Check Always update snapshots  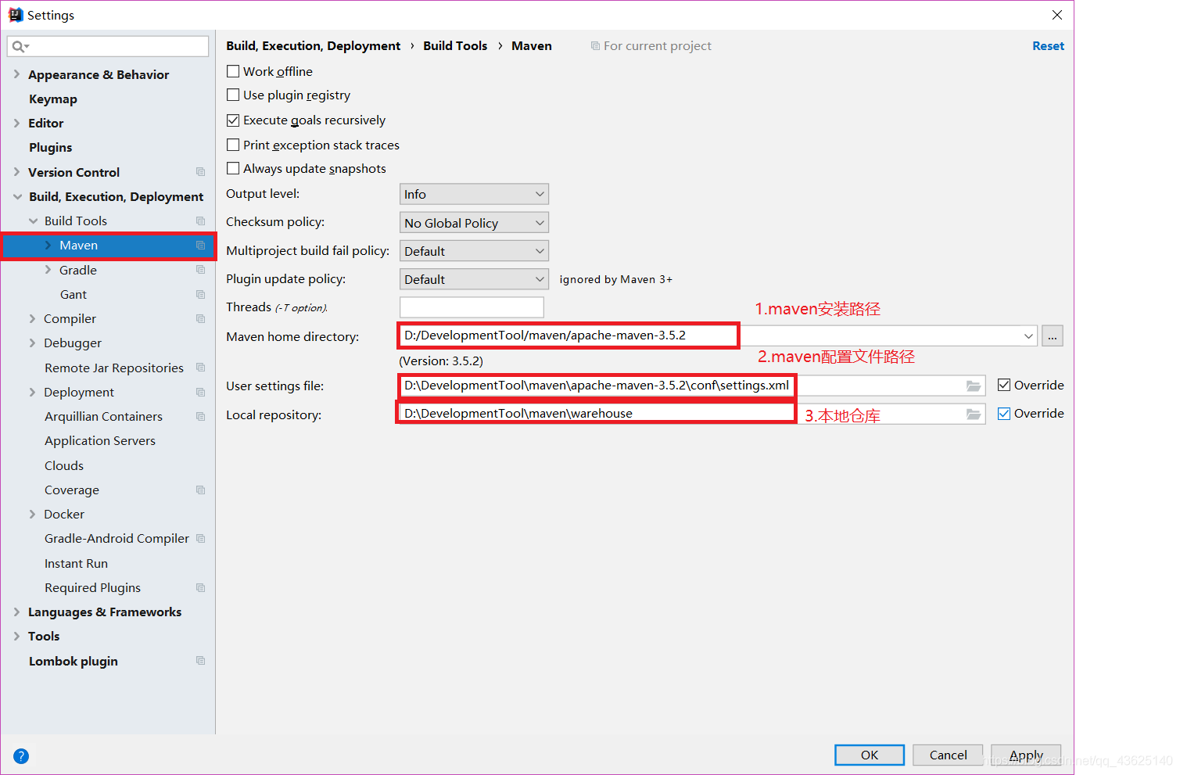pos(233,168)
